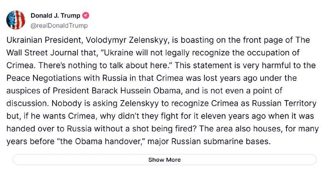Click the red verified checkmark badge
Viewport: 328px width, 172px height.
pyautogui.click(x=86, y=16)
